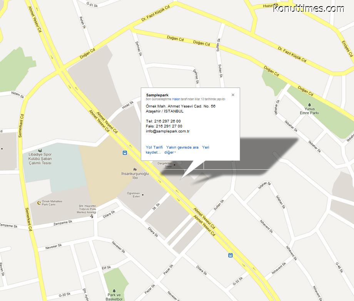Viewport: 354px width, 301px height.
Task: Click Yunus Emre Parkı label
Action: click(x=309, y=111)
